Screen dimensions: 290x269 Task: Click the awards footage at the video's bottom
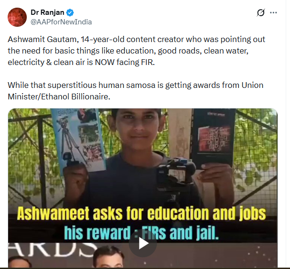(142, 255)
